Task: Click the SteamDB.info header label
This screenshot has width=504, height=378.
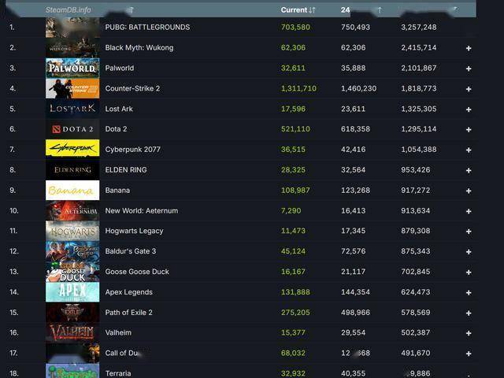Action: coord(69,10)
